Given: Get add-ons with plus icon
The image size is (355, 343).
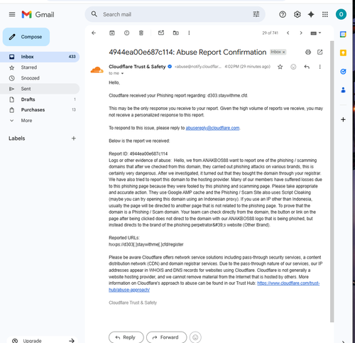Looking at the screenshot, I should click(x=343, y=119).
